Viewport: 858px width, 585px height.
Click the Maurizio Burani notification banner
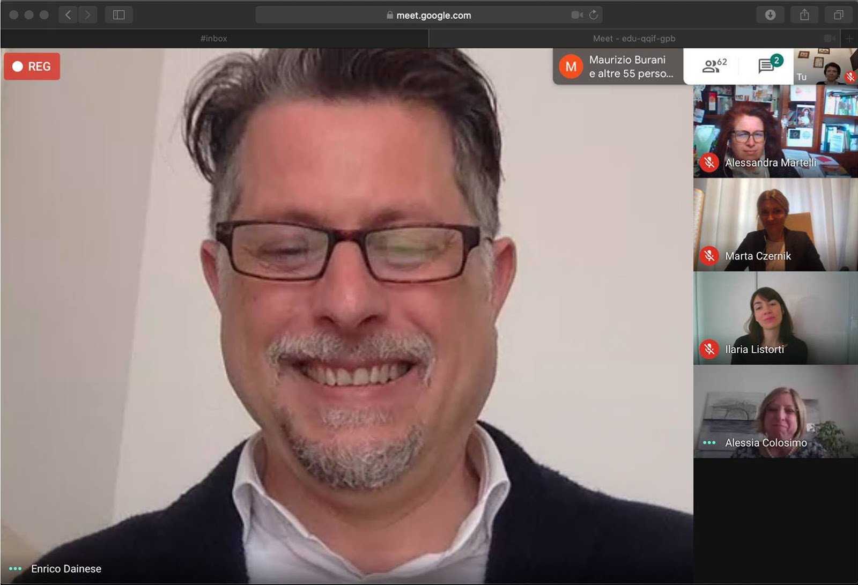[618, 66]
